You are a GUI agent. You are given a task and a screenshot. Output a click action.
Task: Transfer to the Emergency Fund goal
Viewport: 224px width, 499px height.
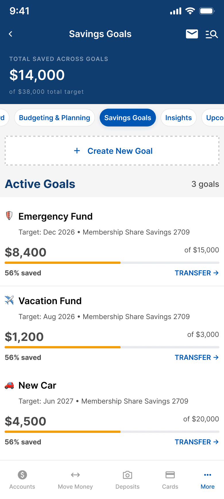(x=197, y=273)
